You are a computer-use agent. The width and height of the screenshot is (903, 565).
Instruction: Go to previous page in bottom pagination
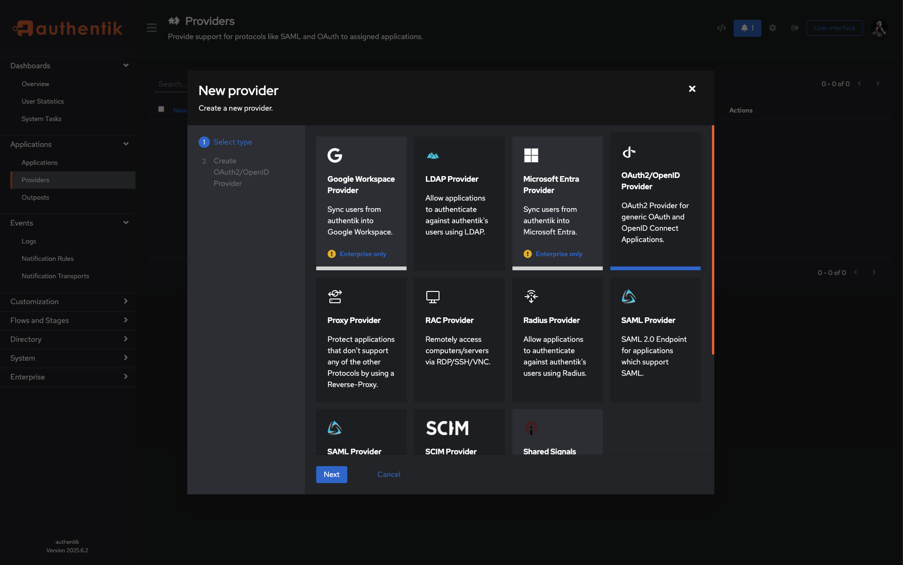click(x=856, y=273)
